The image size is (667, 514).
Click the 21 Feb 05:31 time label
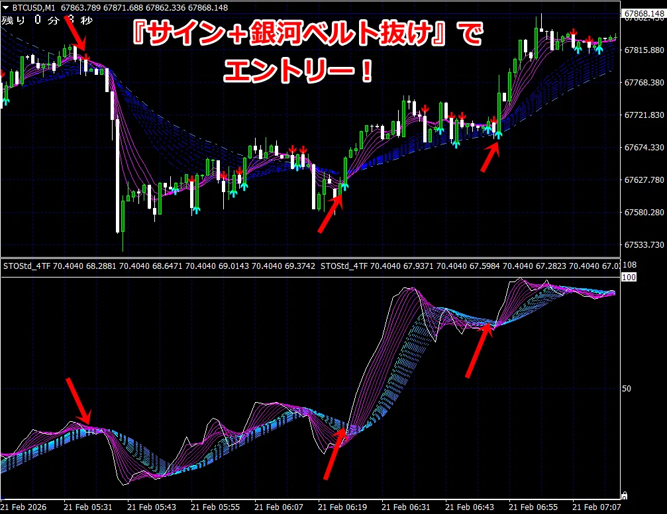(x=87, y=507)
